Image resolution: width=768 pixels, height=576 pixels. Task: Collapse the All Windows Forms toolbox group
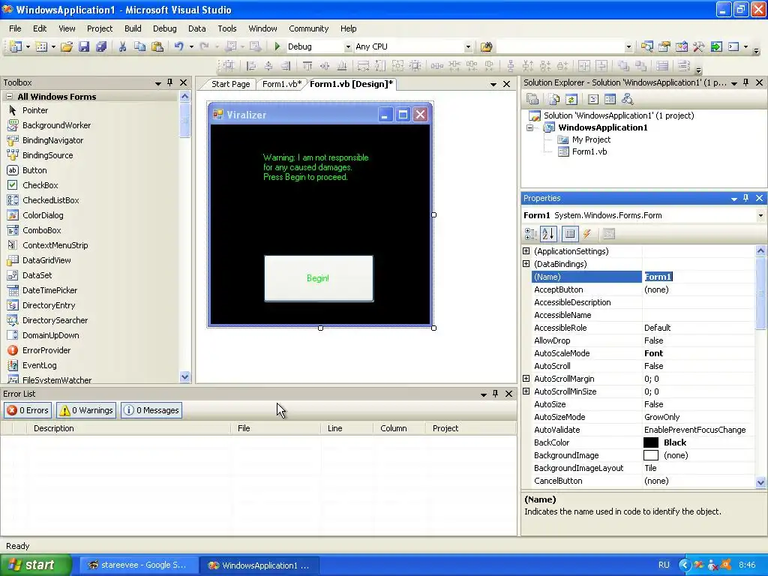click(x=9, y=97)
